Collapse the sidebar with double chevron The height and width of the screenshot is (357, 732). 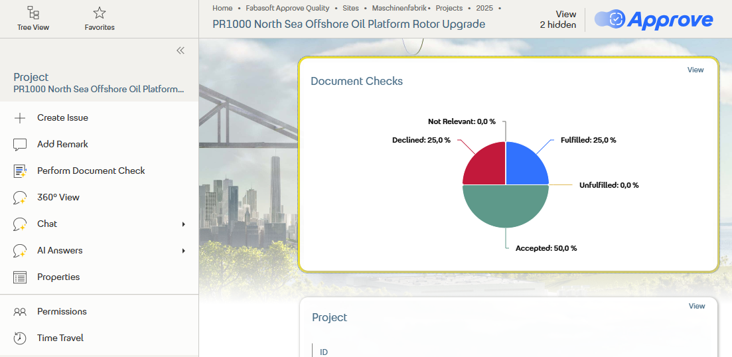pyautogui.click(x=180, y=50)
